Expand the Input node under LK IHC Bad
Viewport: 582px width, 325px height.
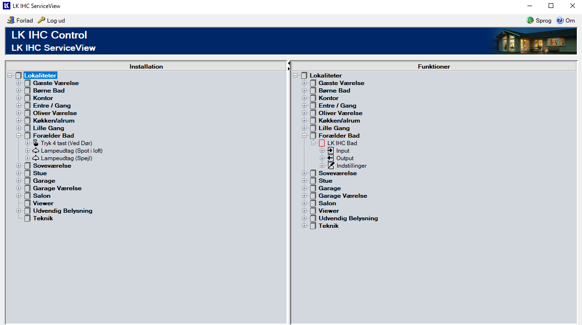[x=322, y=151]
